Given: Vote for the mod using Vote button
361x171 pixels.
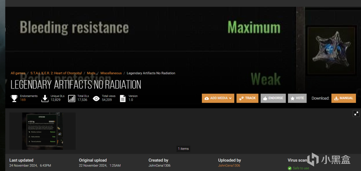Looking at the screenshot, I should tap(297, 98).
